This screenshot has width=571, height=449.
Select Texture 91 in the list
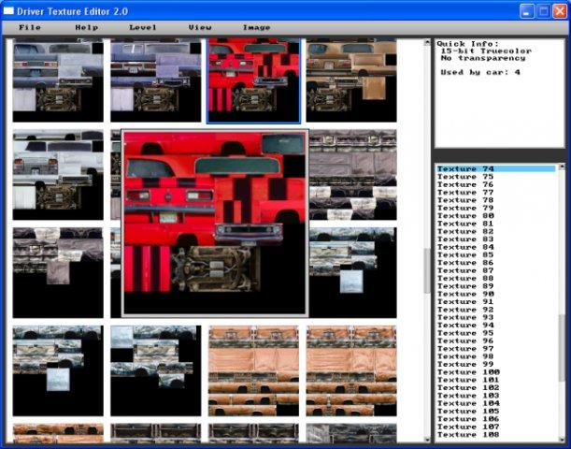[x=496, y=302]
